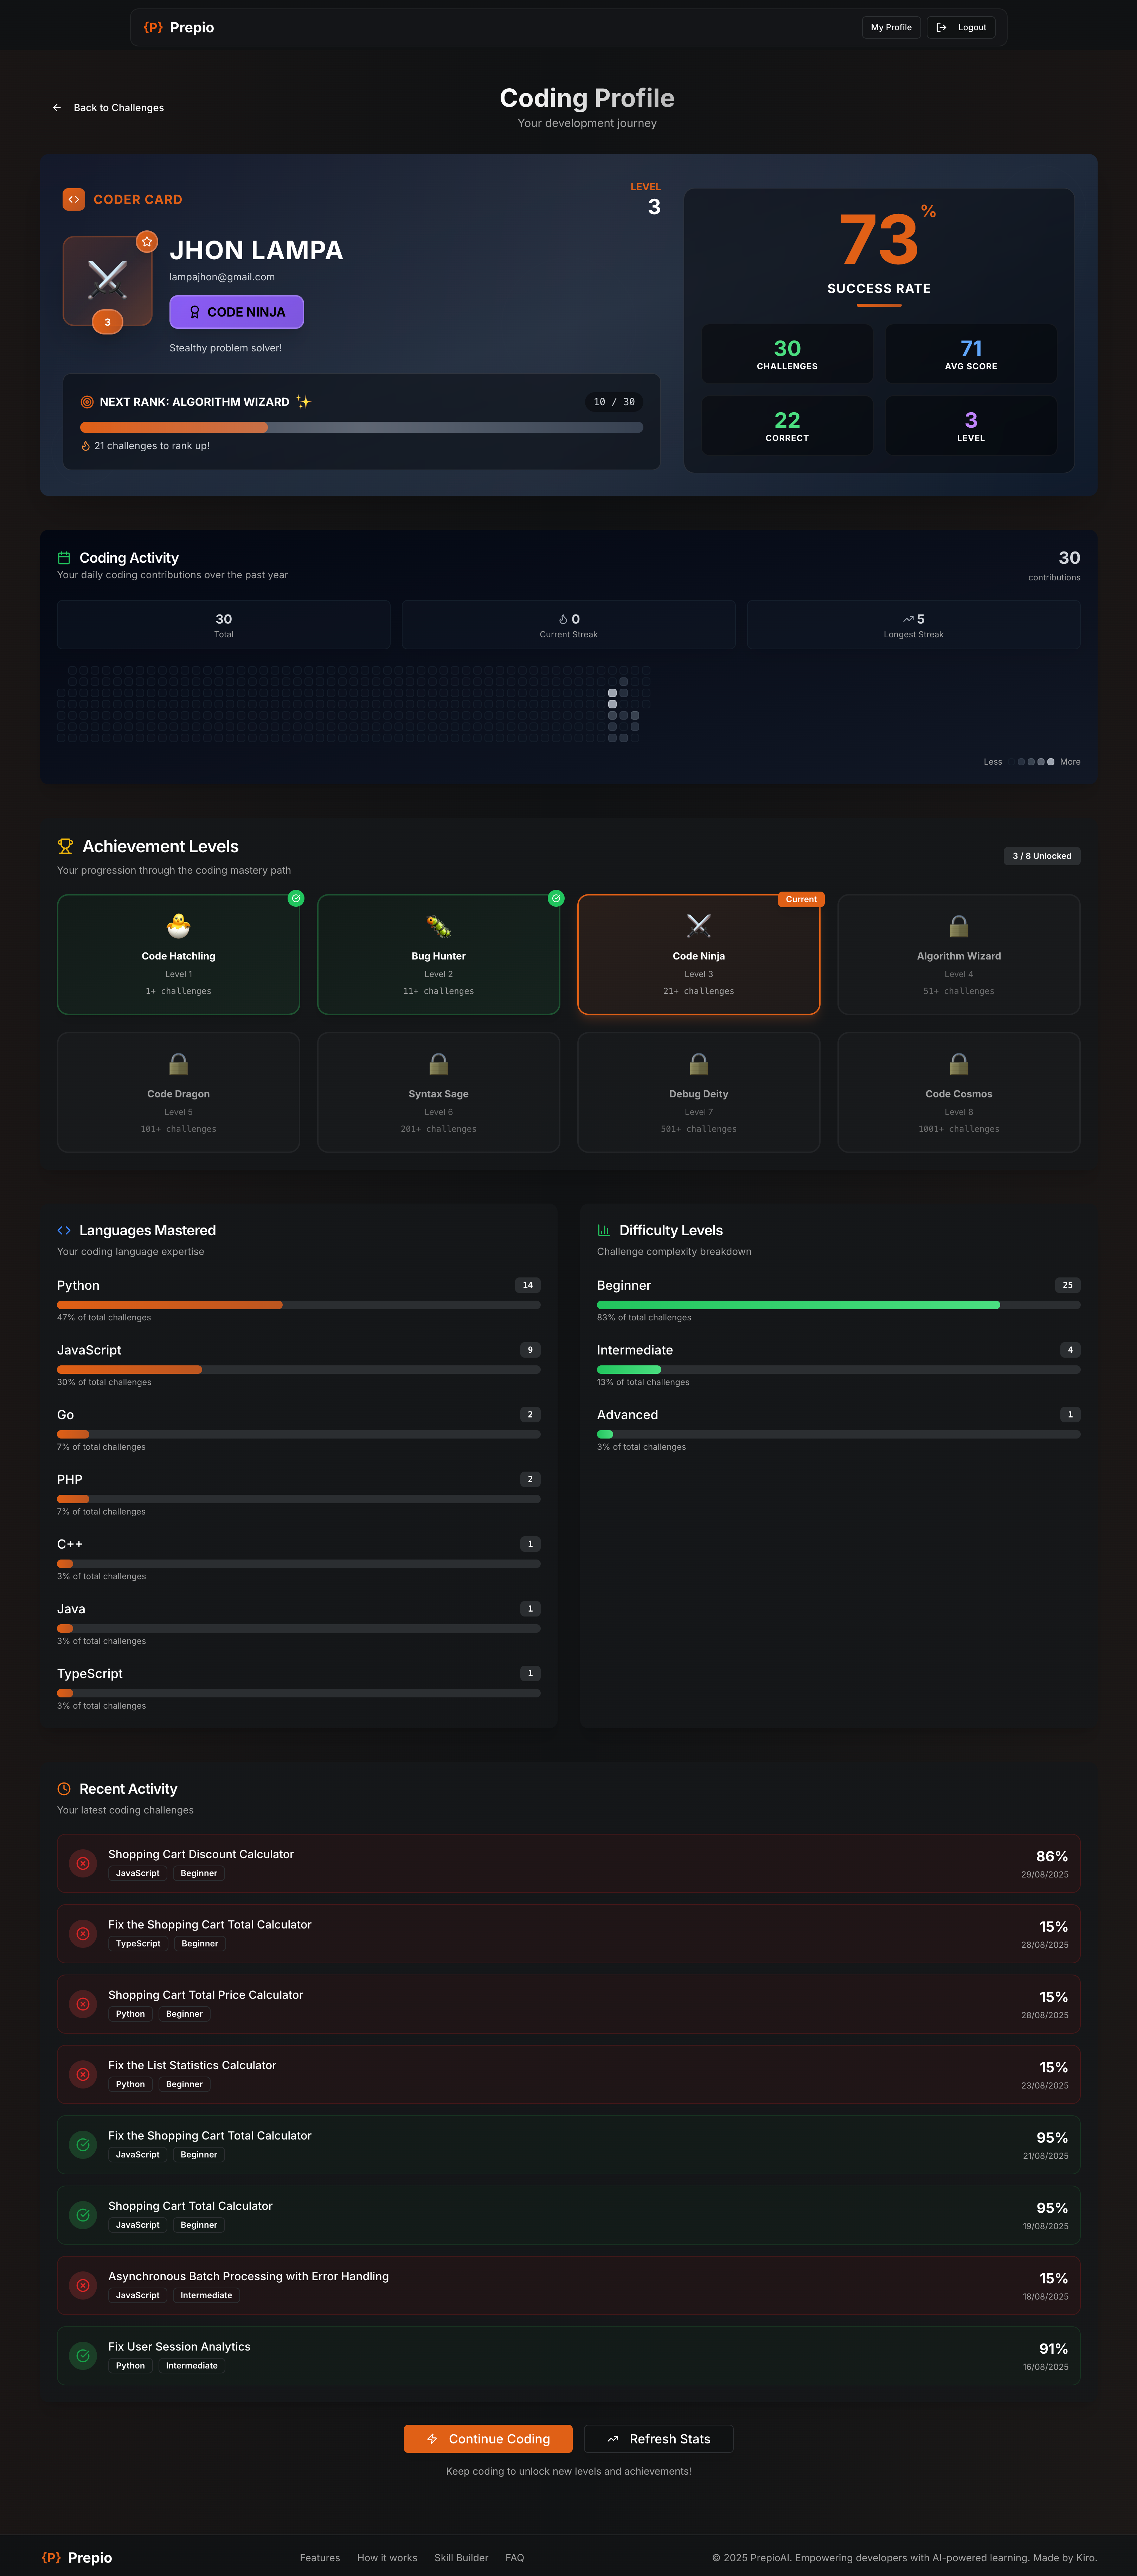Click passed status icon for Fix User Session Analytics
The image size is (1137, 2576).
coord(83,2355)
